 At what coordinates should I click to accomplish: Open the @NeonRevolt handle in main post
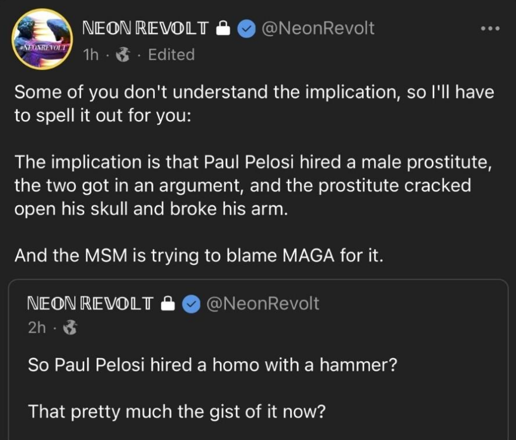[319, 28]
